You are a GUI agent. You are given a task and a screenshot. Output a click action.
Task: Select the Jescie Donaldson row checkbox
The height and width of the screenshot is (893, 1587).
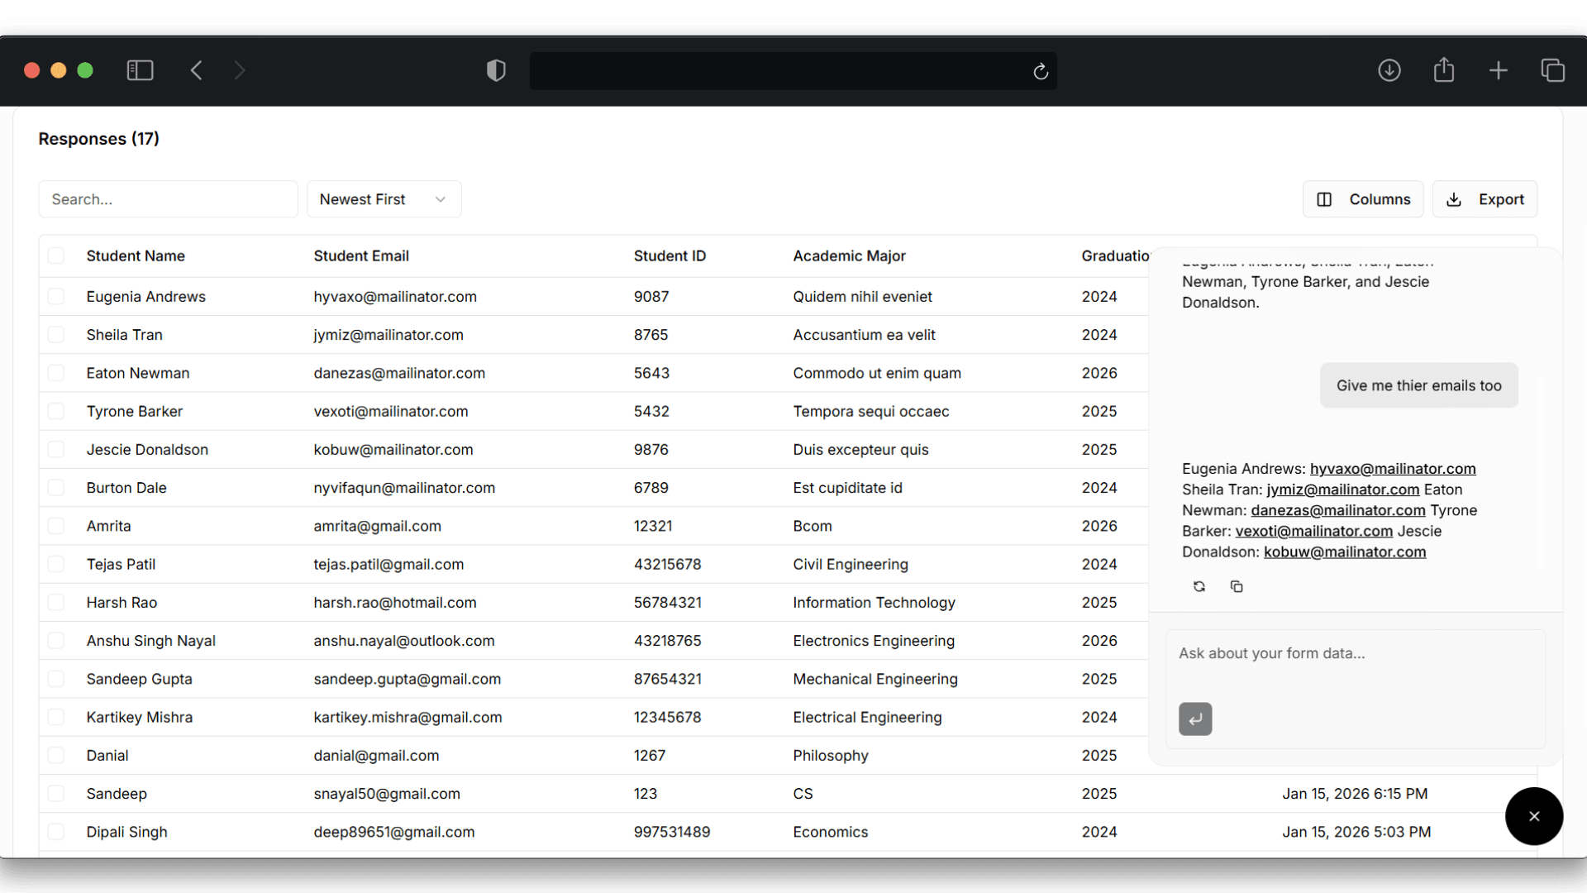tap(56, 449)
